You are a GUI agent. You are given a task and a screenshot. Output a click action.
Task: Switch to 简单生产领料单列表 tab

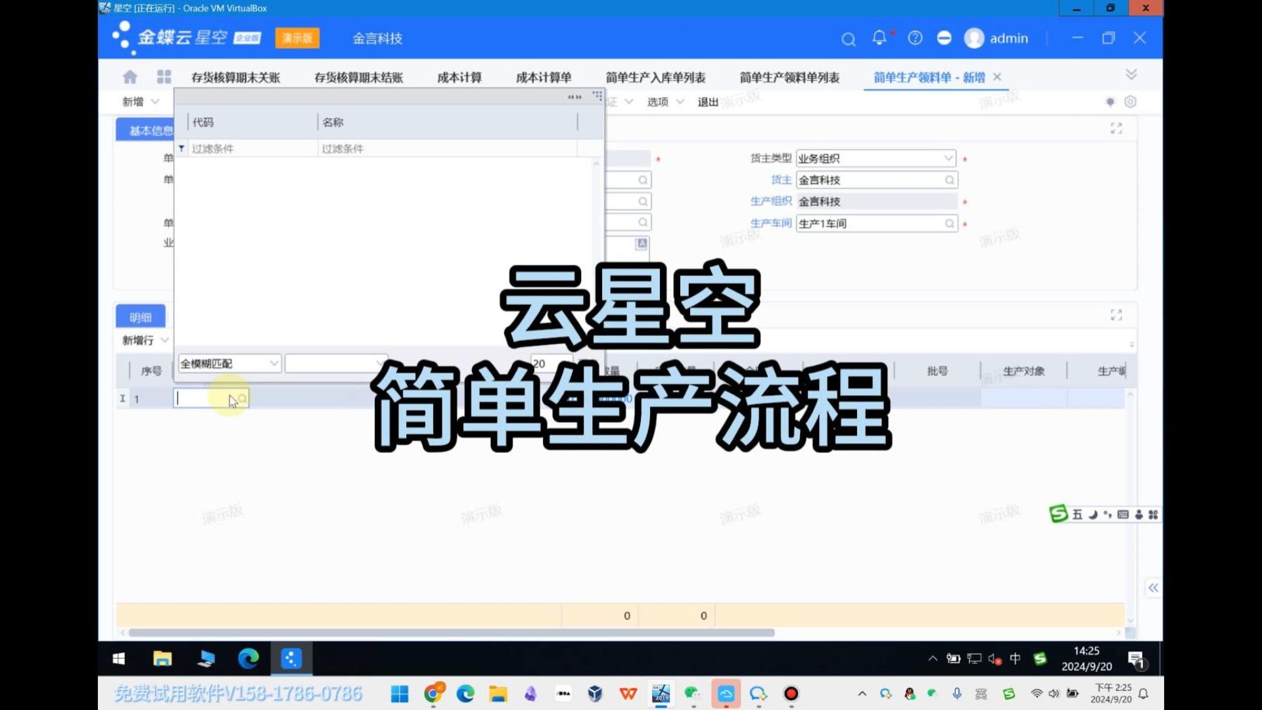click(x=789, y=78)
